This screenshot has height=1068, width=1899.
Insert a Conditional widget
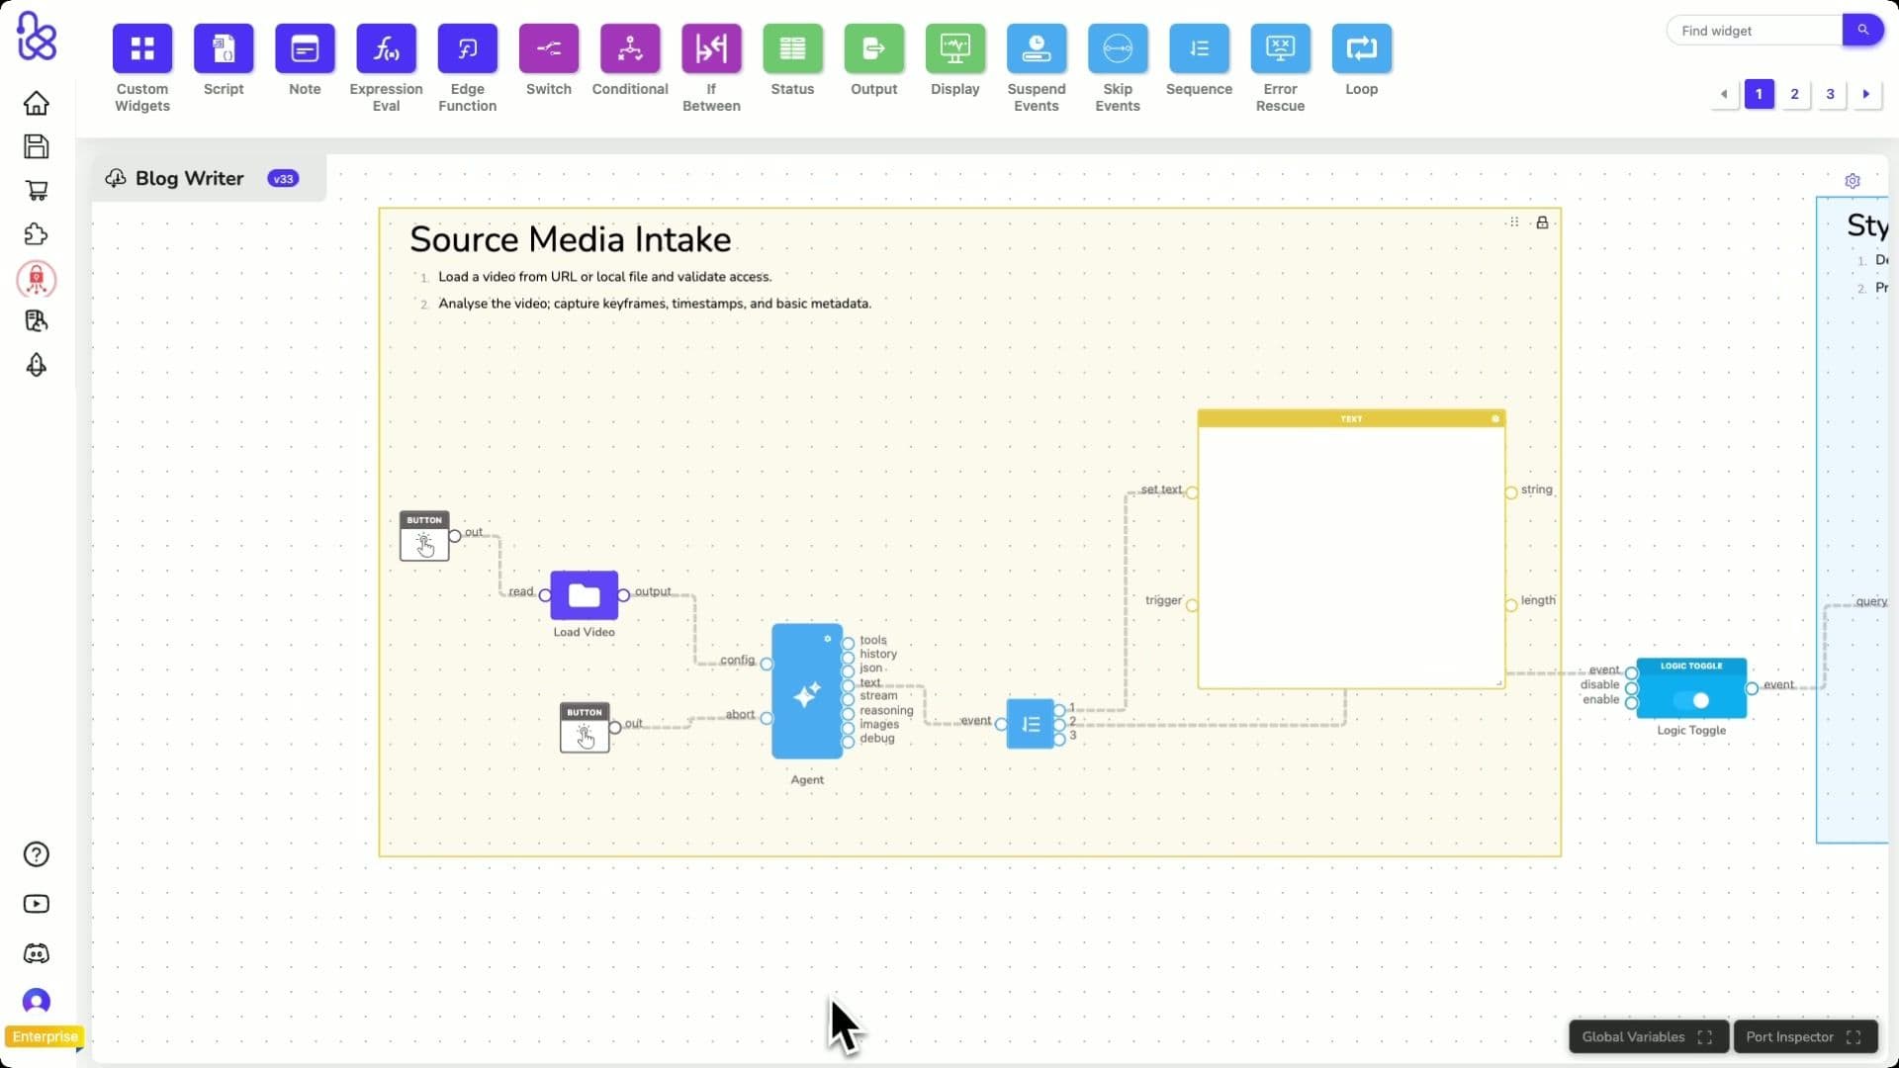pos(629,48)
